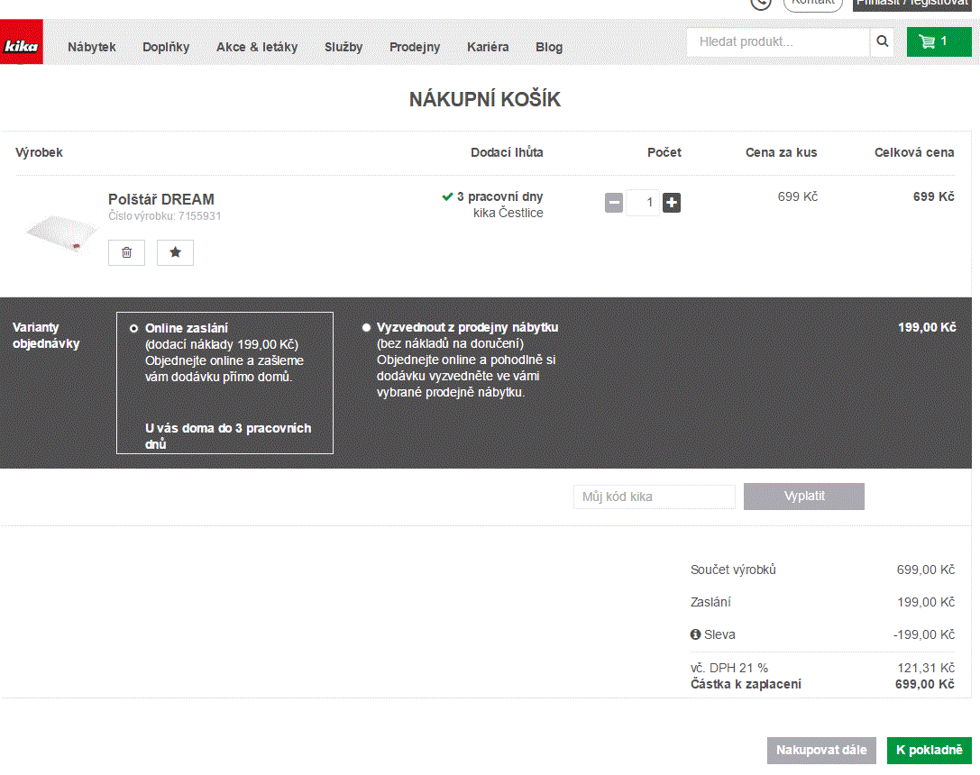Proceed with K pokladně button
The width and height of the screenshot is (980, 775).
tap(929, 750)
